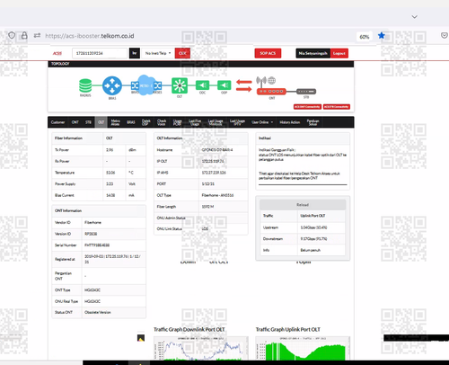Switch to the Customer tab
449x365 pixels.
[57, 122]
